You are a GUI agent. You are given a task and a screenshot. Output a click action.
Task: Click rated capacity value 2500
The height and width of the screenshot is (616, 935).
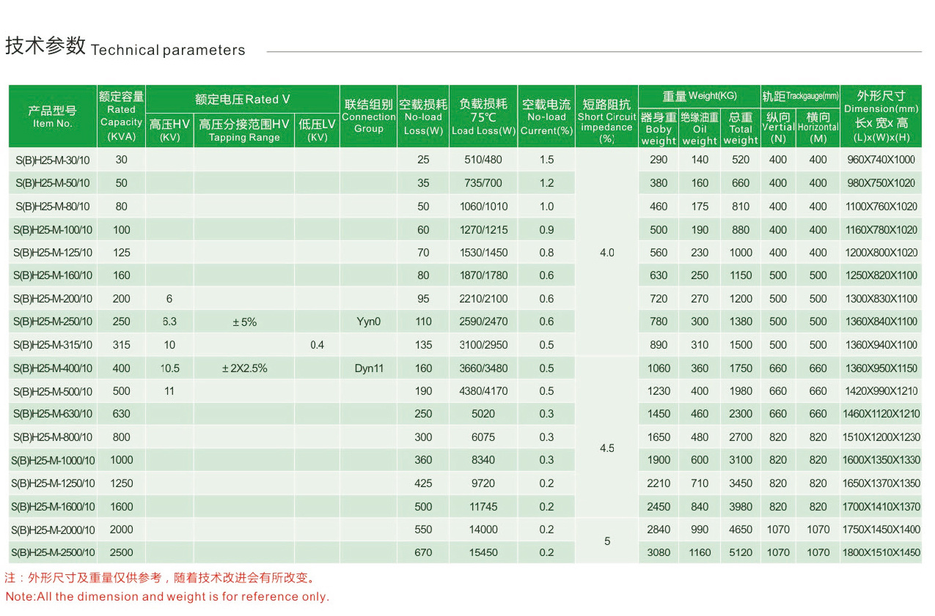coord(122,552)
